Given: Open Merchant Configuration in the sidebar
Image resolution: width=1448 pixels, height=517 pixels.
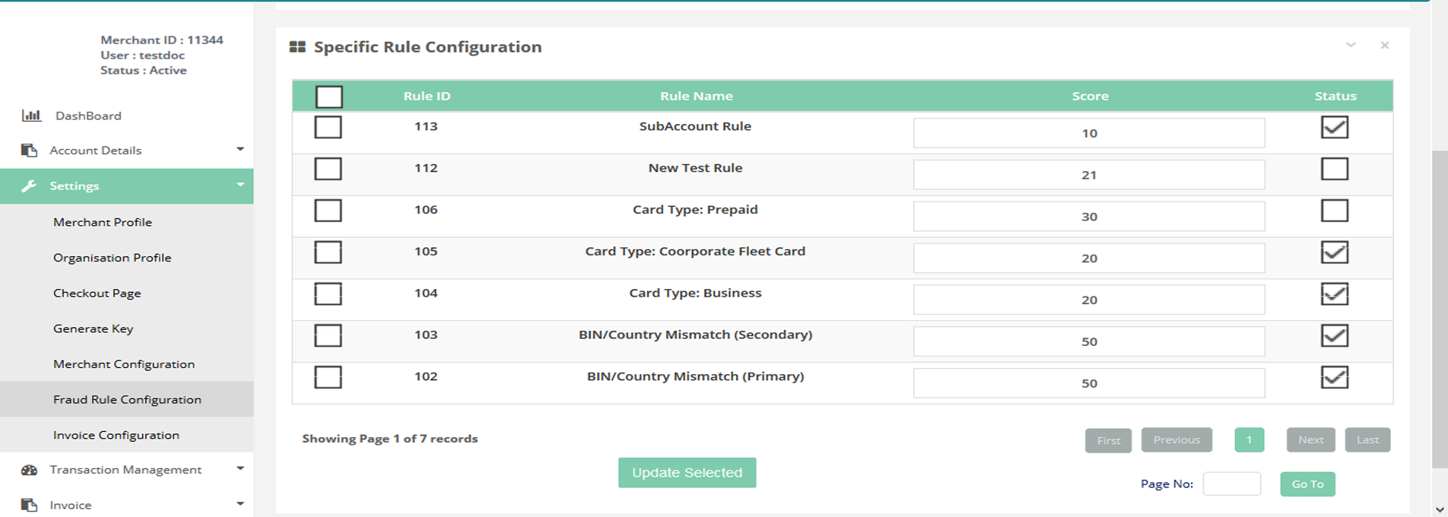Looking at the screenshot, I should [x=124, y=364].
